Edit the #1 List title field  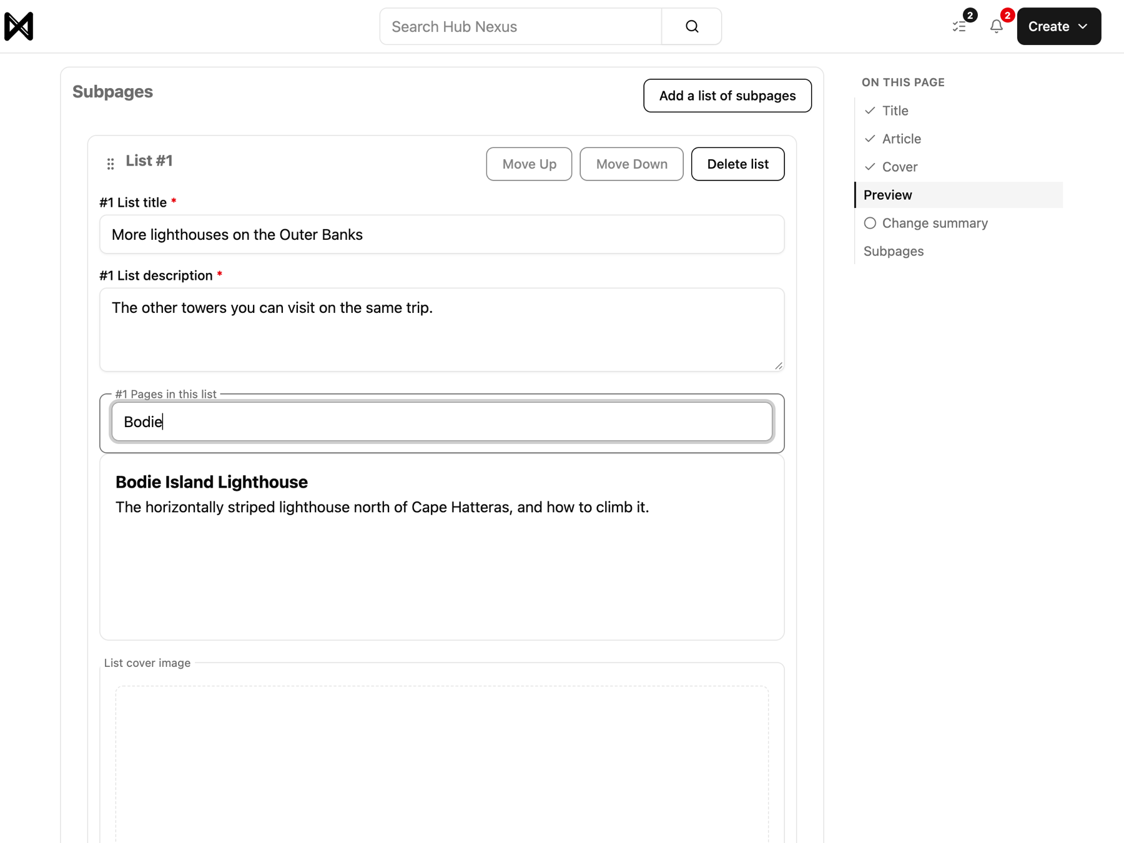(442, 234)
